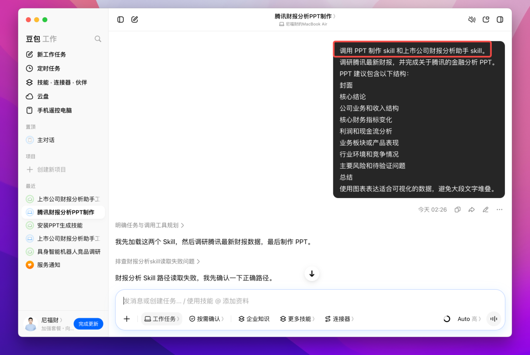Click the user avatar picture
Screen dimensions: 530x355
[x=31, y=324]
